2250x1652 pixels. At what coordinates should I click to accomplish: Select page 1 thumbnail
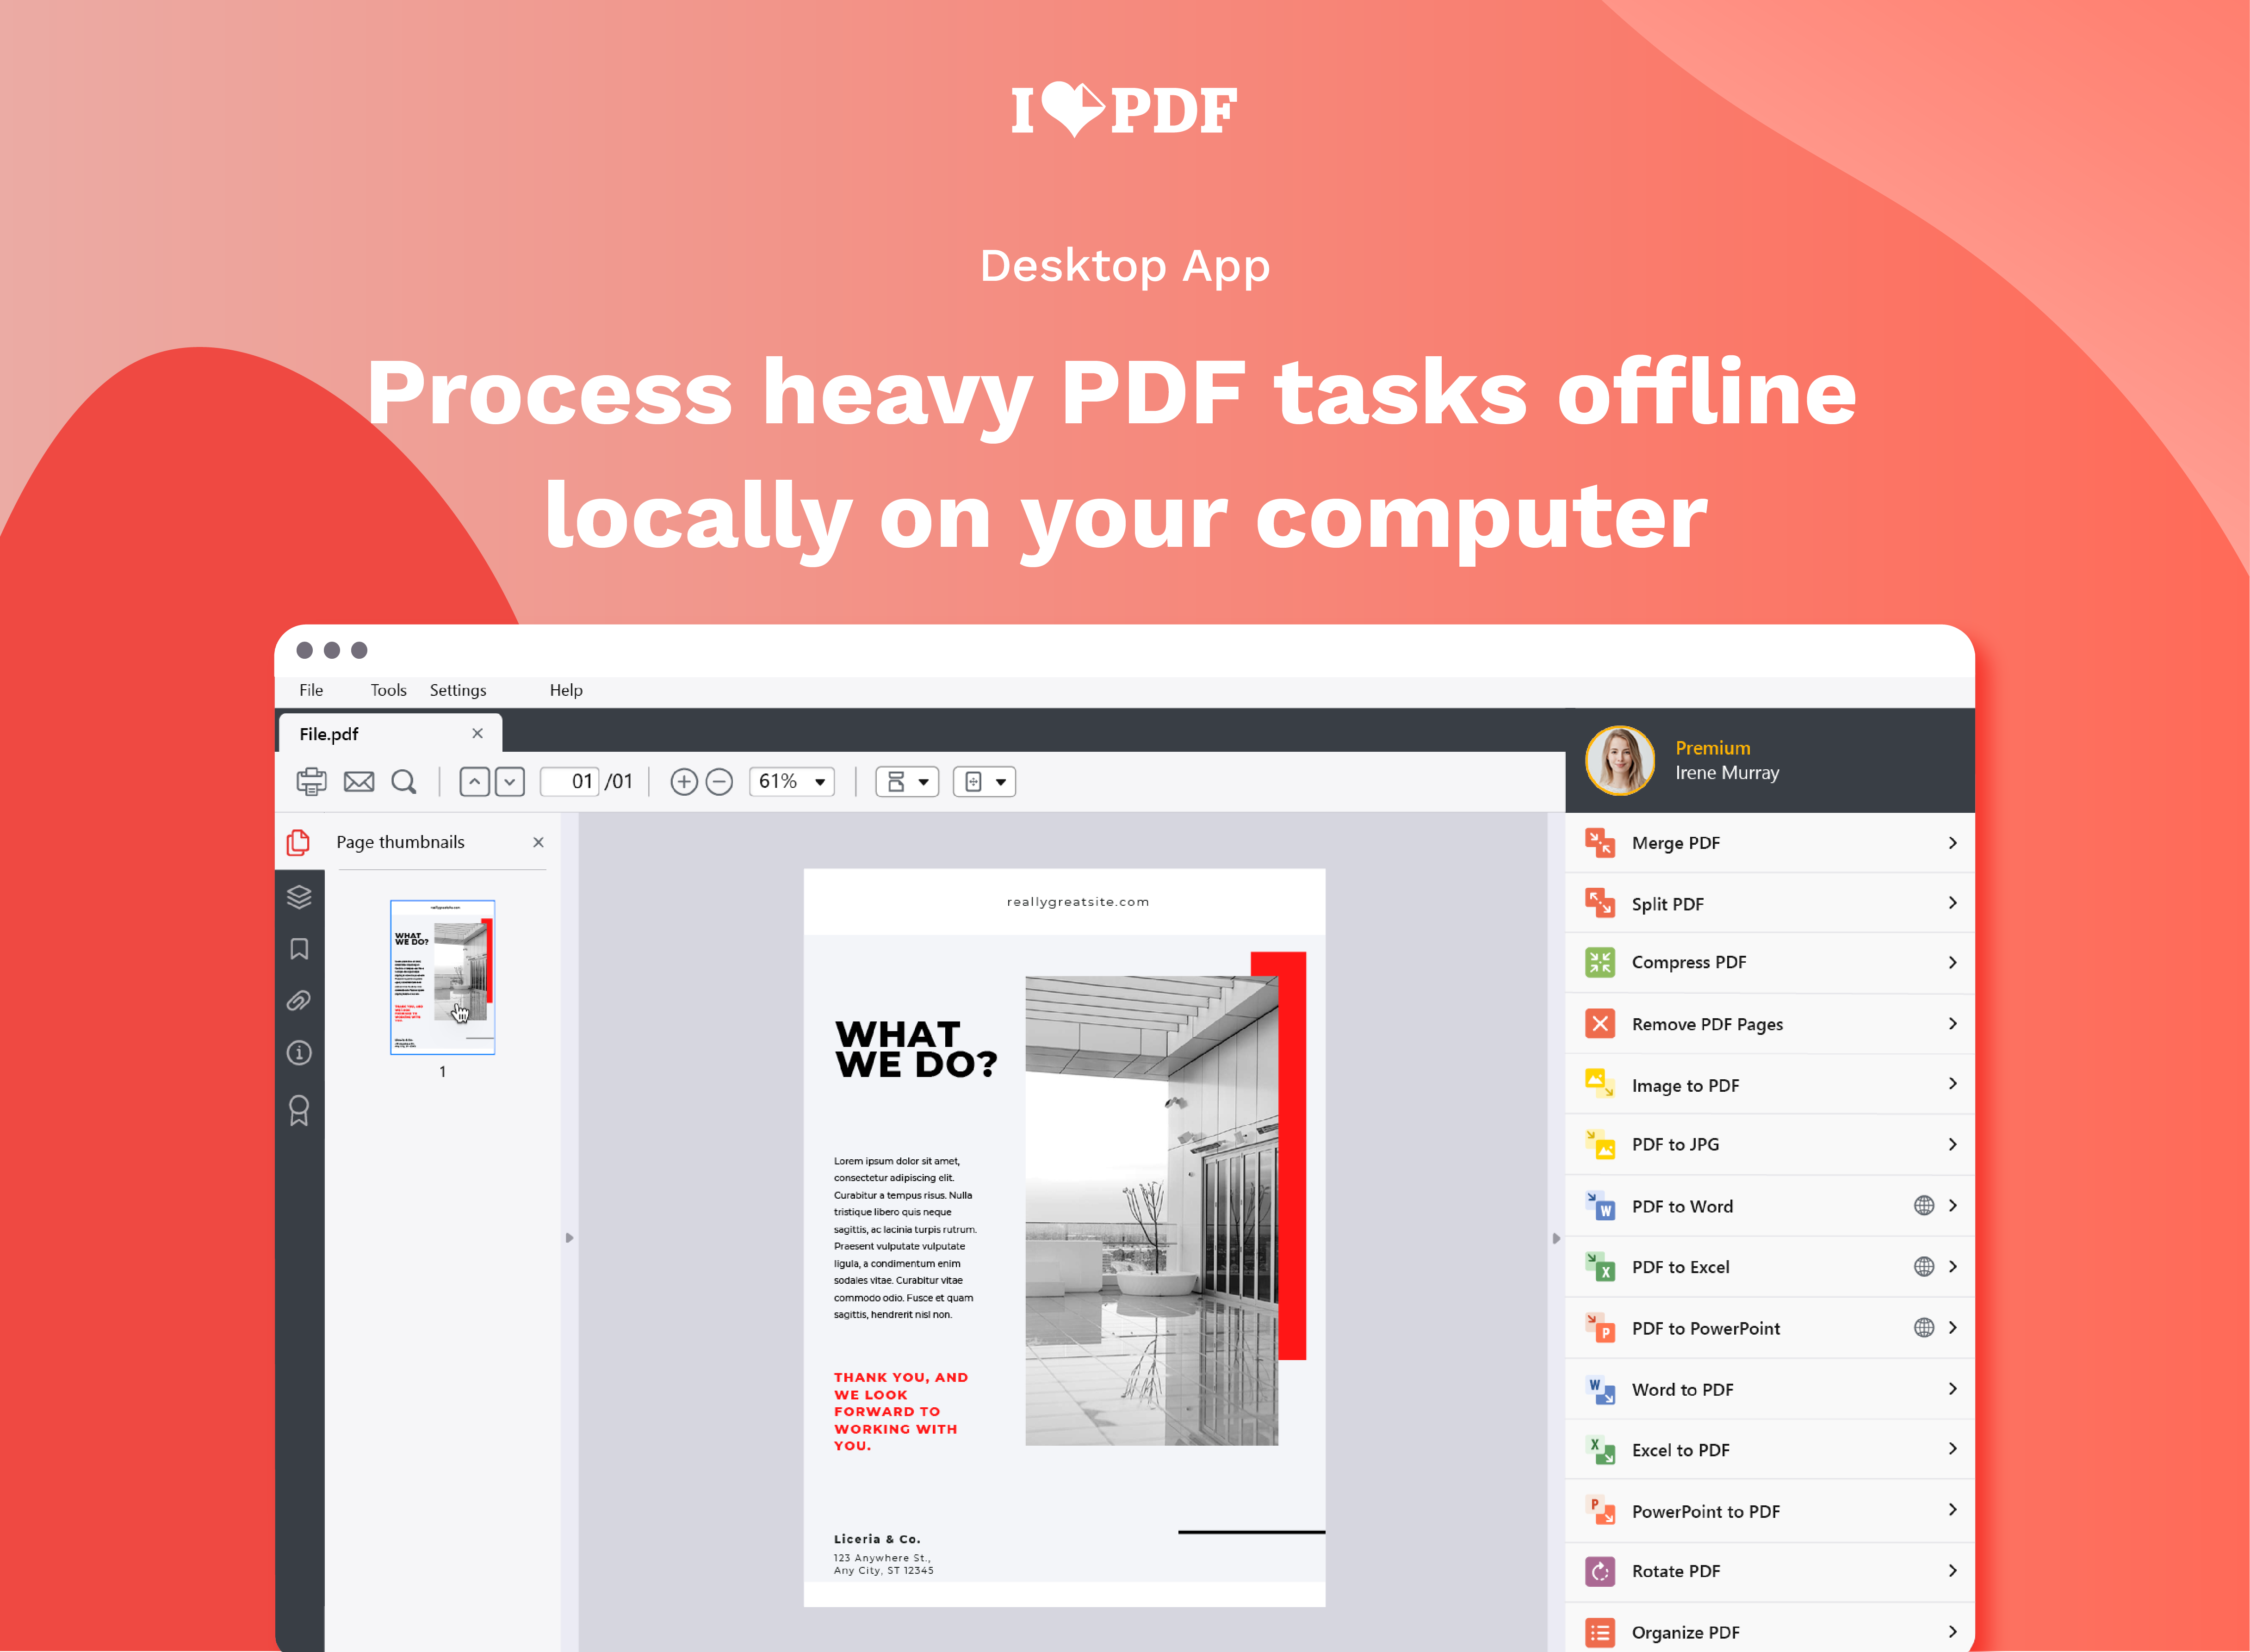click(442, 976)
